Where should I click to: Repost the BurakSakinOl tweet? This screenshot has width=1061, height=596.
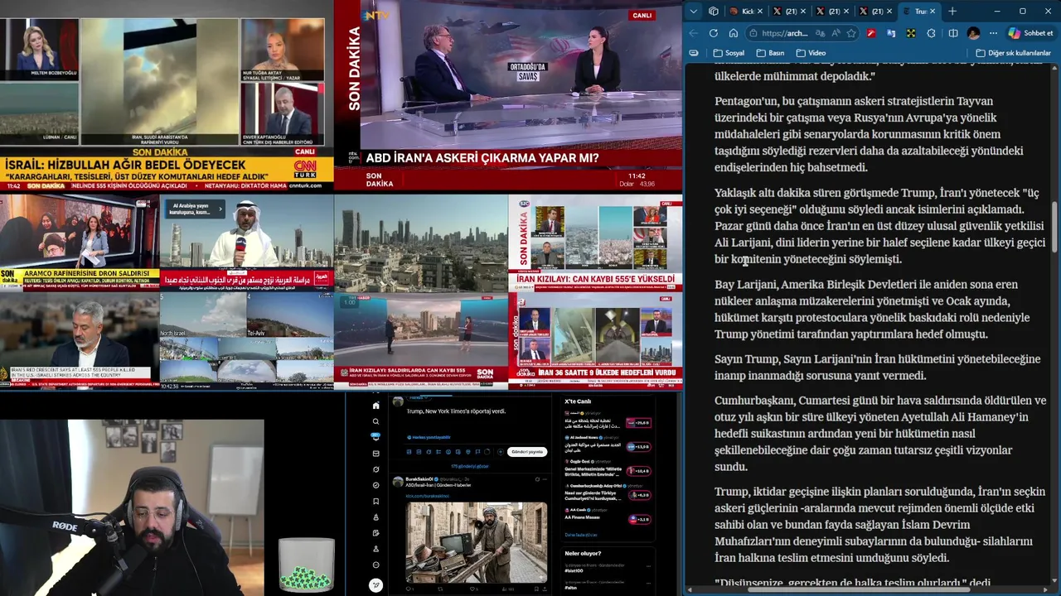(x=440, y=589)
